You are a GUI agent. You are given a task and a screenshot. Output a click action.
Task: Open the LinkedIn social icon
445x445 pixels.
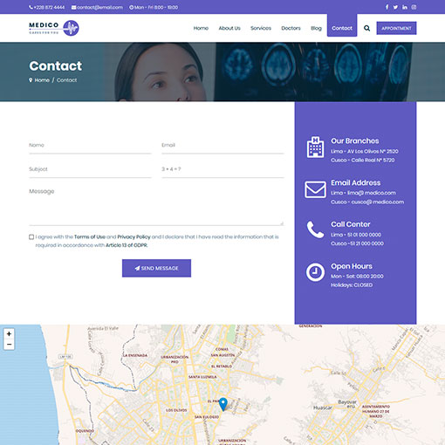(x=405, y=7)
